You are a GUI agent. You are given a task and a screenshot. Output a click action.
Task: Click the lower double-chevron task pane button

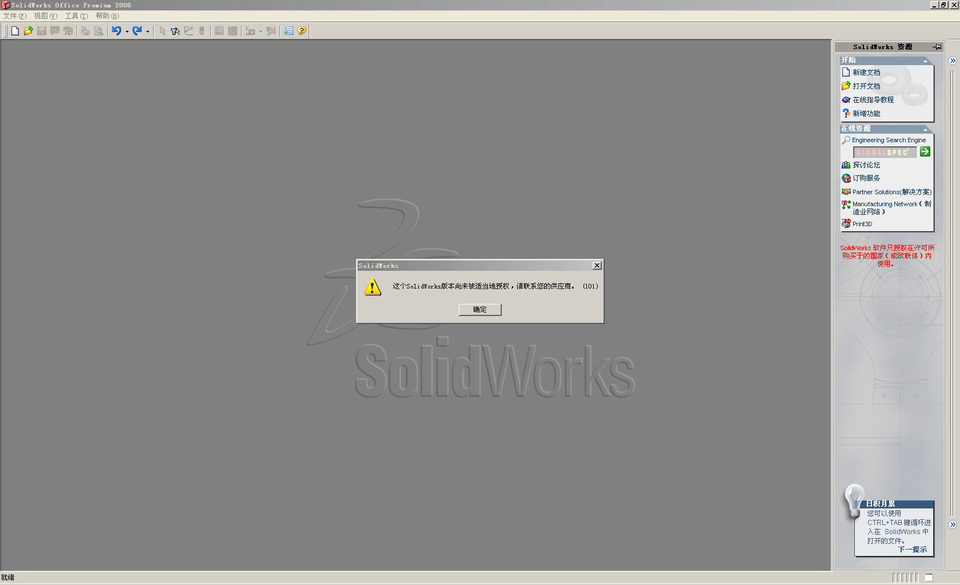point(953,524)
